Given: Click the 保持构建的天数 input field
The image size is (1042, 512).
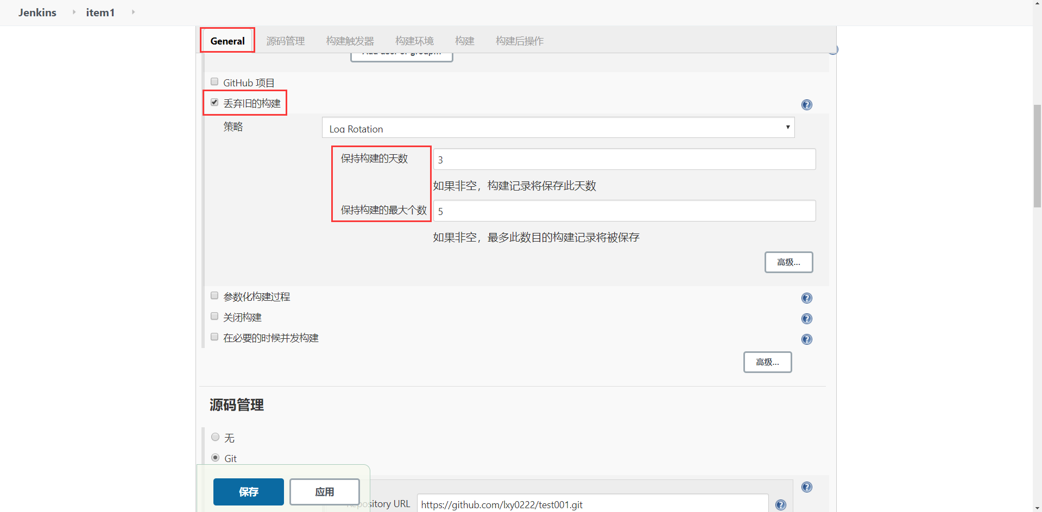Looking at the screenshot, I should point(624,159).
